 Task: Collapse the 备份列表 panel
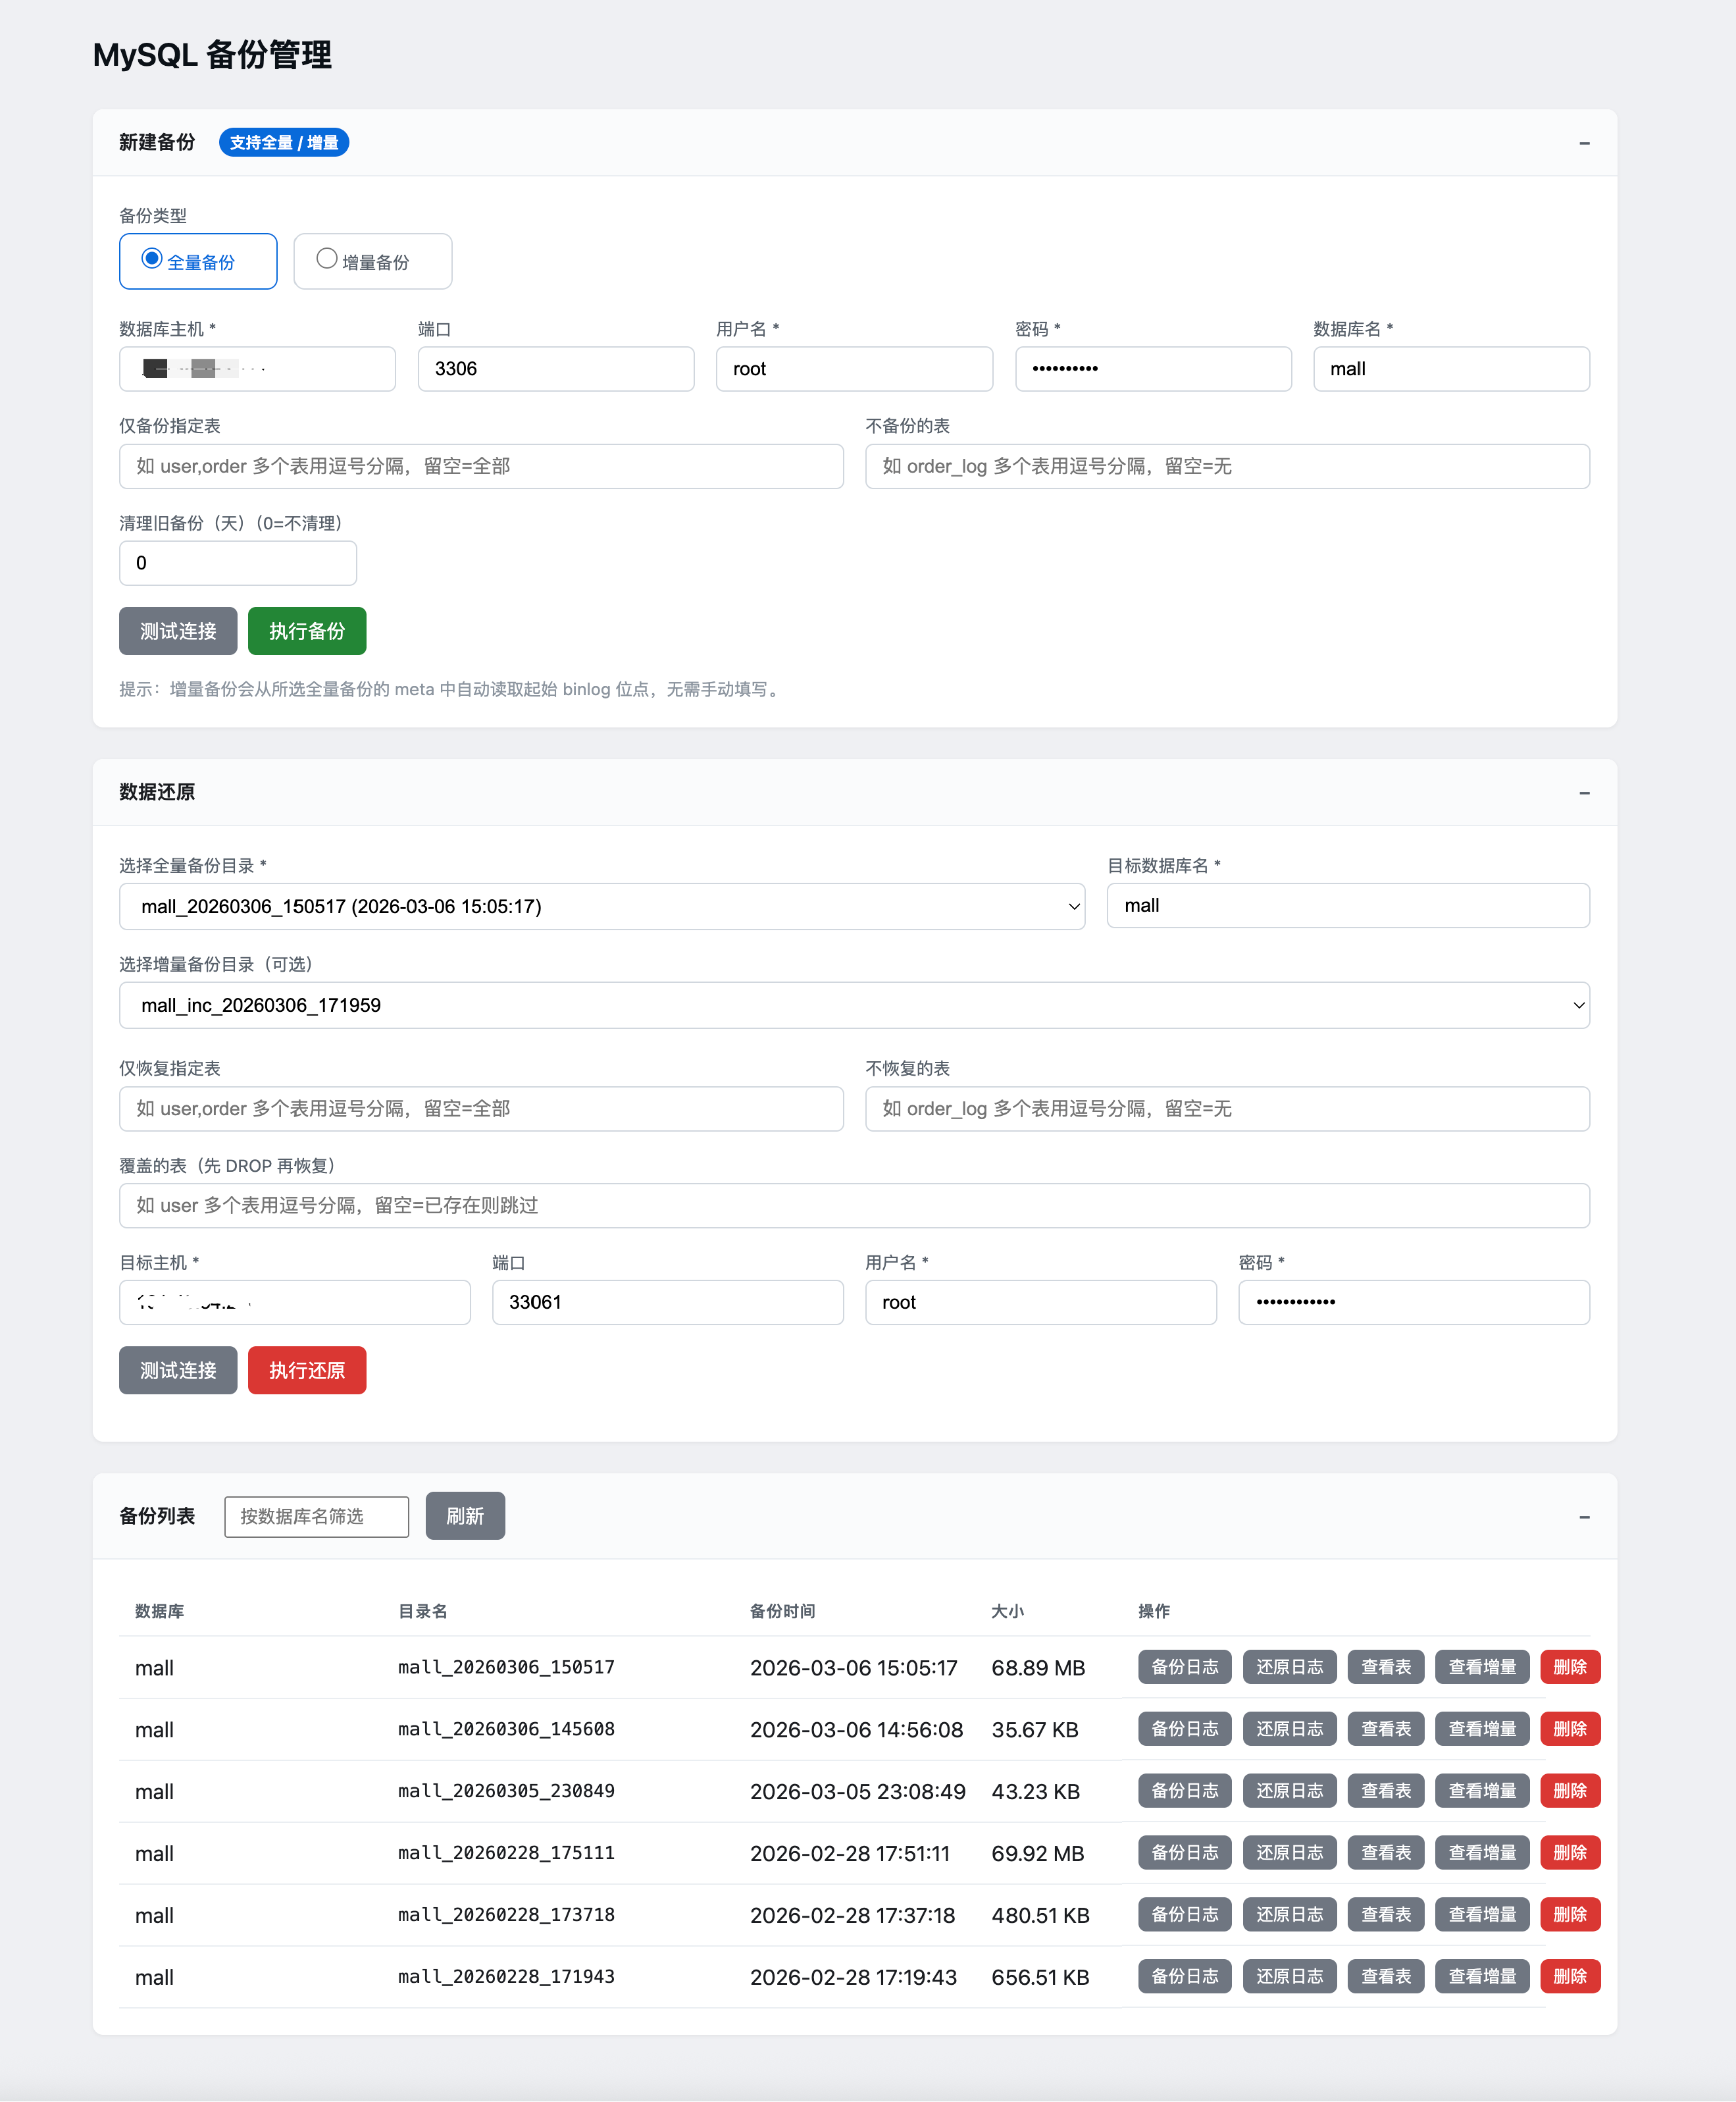click(x=1584, y=1517)
